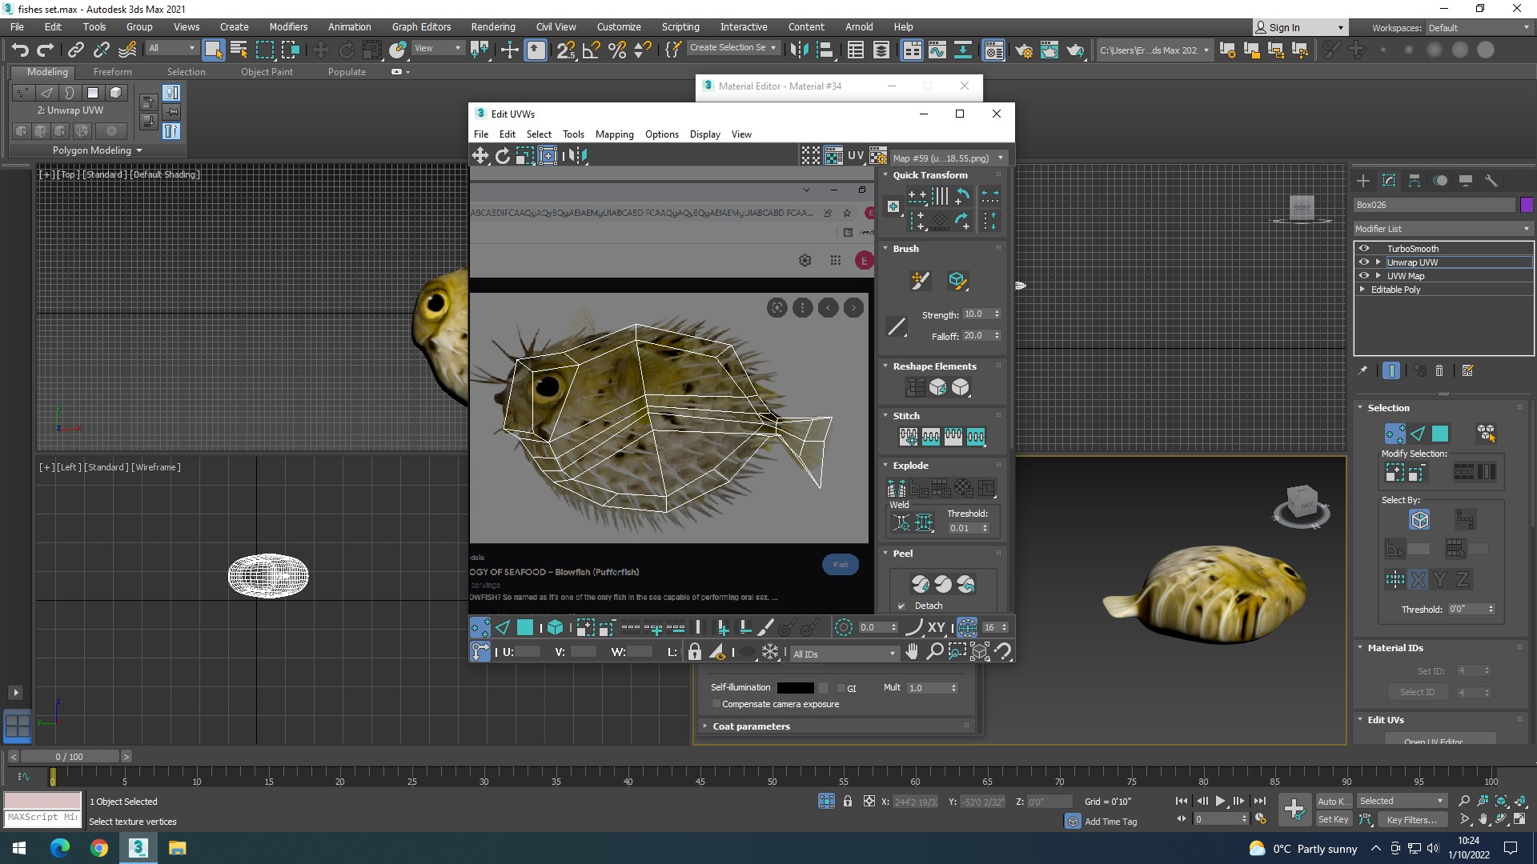The width and height of the screenshot is (1537, 864).
Task: Select Polygon sub-object mode in Edit UVWs
Action: [x=525, y=628]
